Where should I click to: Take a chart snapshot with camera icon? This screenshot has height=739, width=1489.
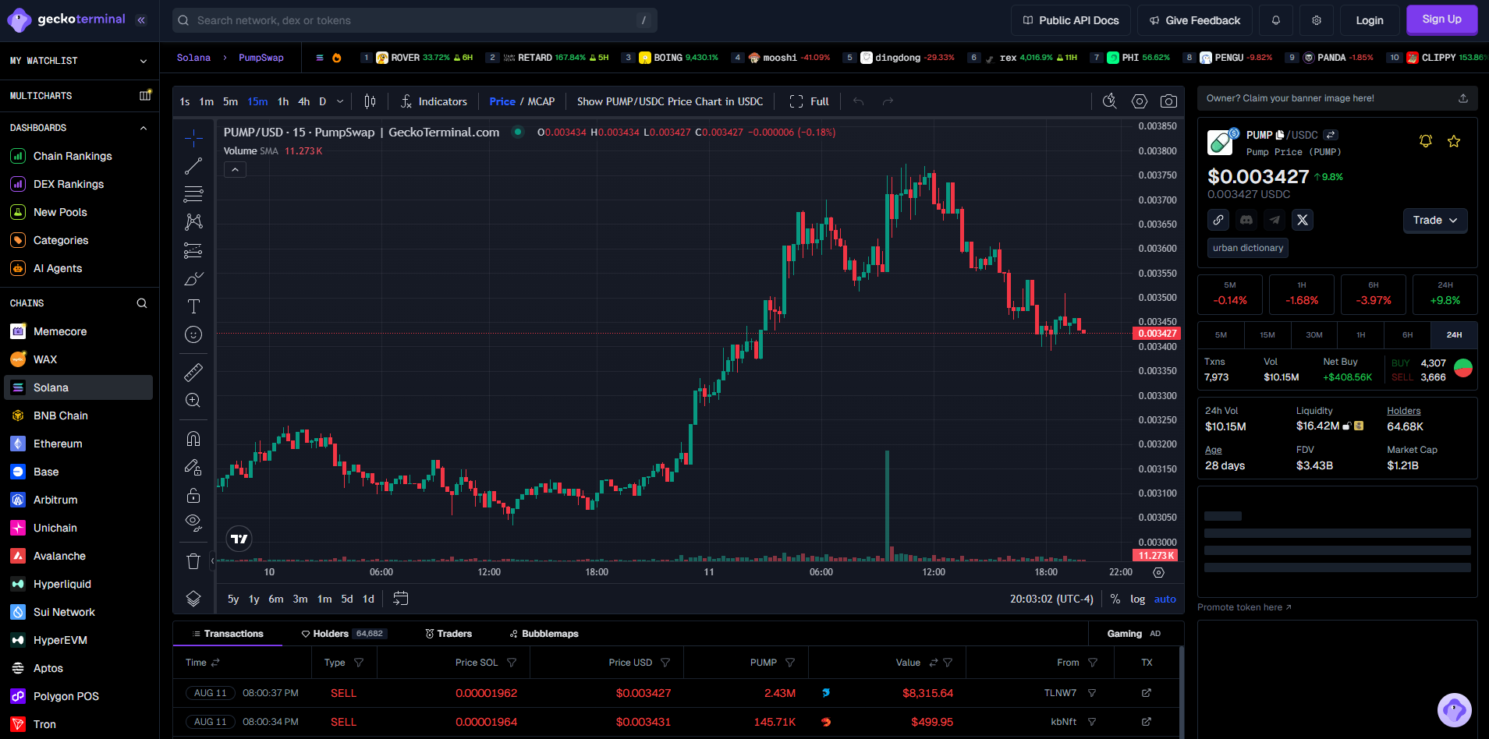[x=1168, y=101]
